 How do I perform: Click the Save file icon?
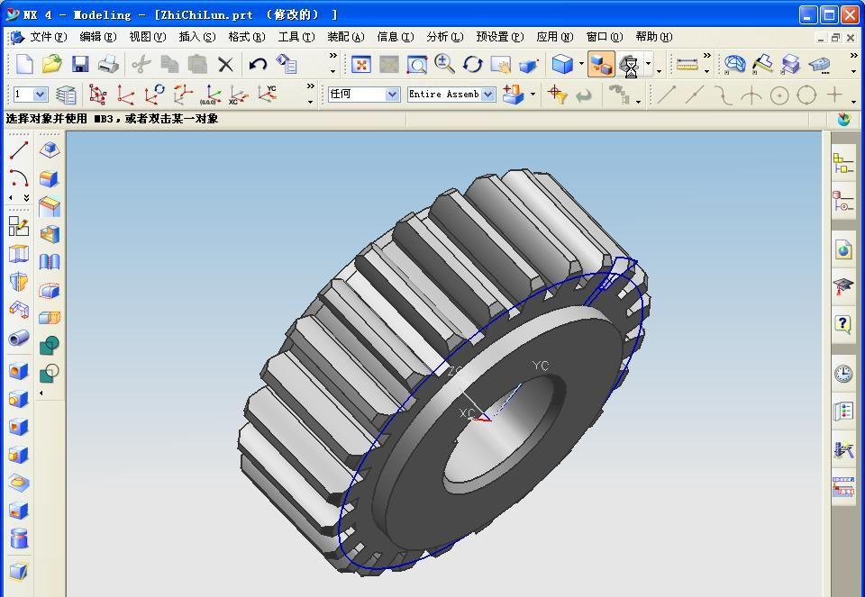click(x=80, y=64)
